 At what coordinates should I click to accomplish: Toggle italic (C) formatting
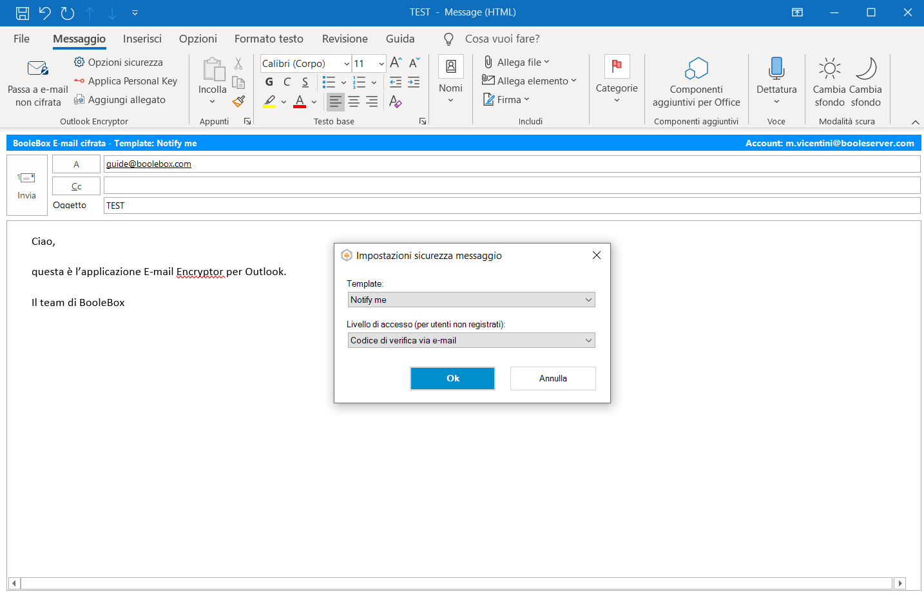tap(287, 82)
